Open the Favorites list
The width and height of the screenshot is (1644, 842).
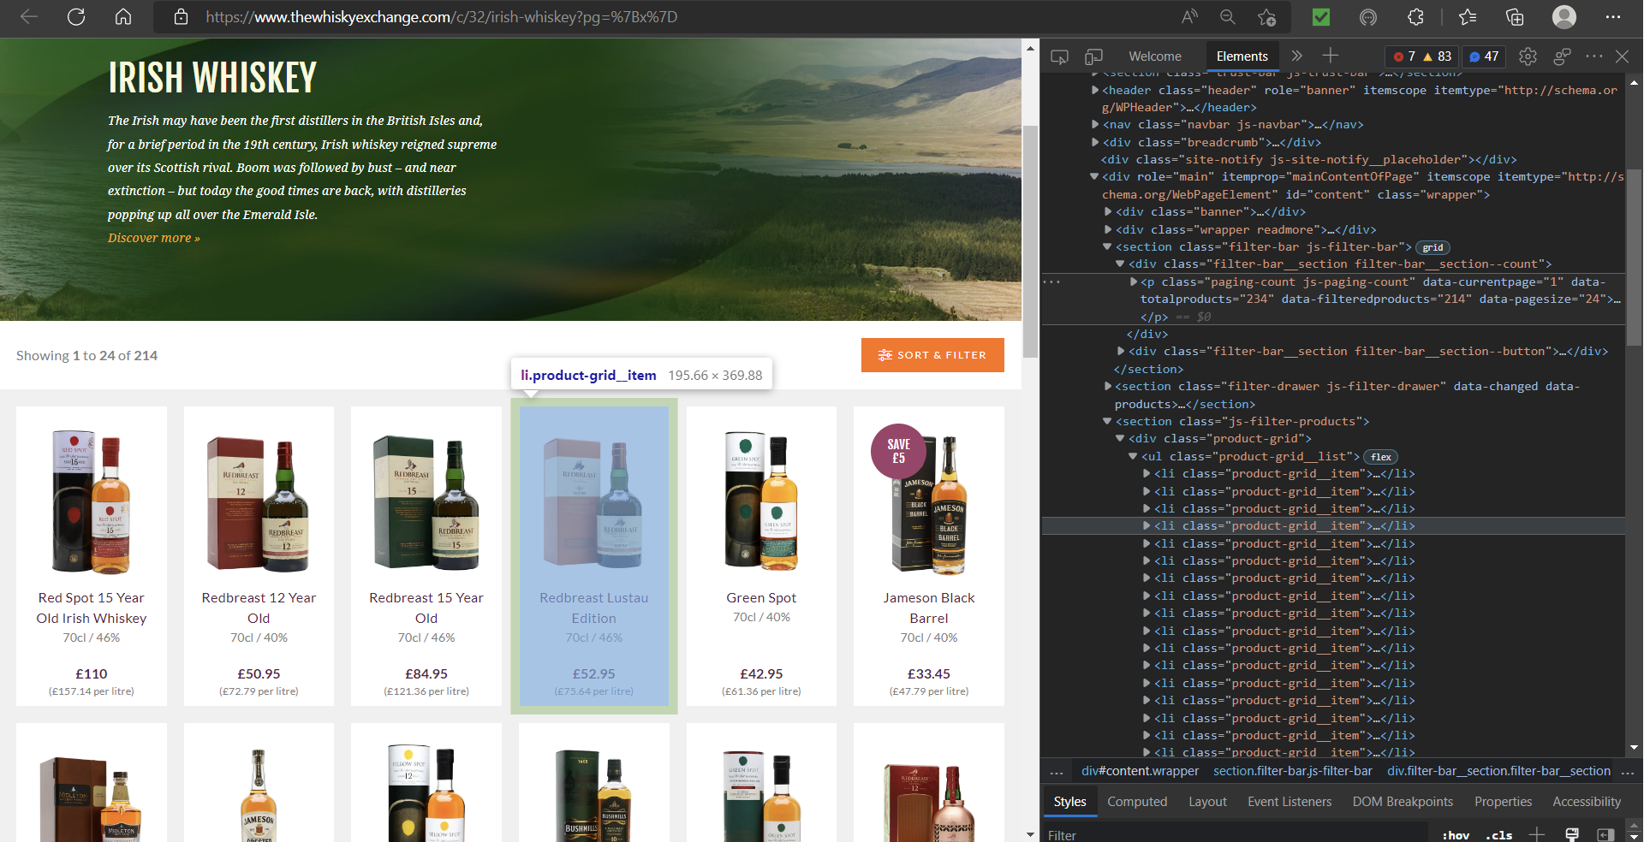coord(1468,17)
